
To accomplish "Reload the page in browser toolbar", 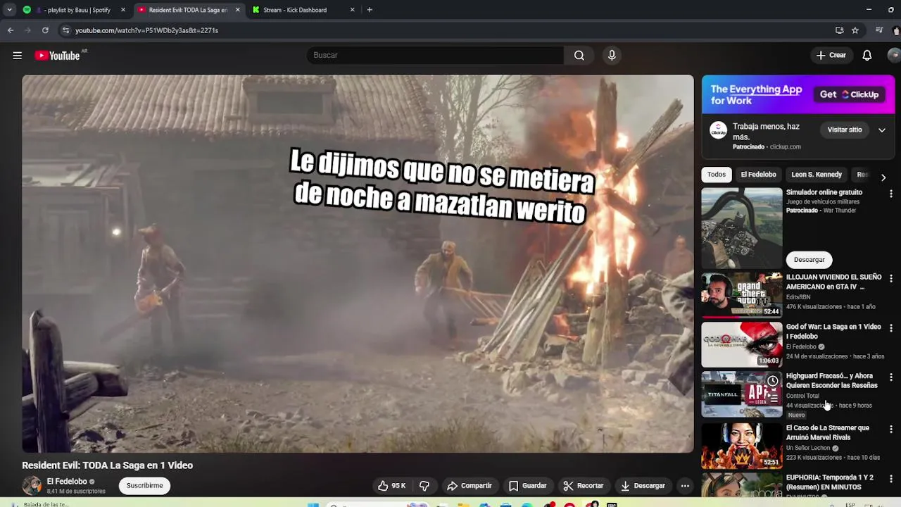I will click(45, 30).
